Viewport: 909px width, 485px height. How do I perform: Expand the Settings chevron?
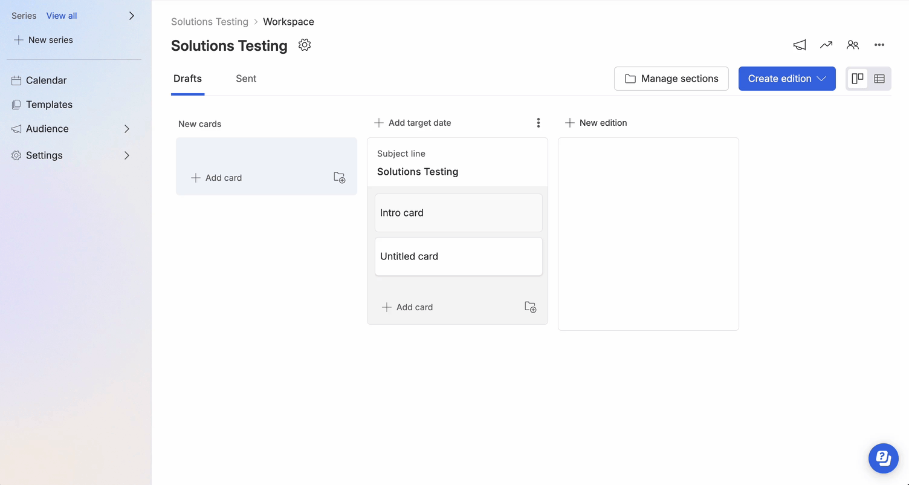(127, 155)
